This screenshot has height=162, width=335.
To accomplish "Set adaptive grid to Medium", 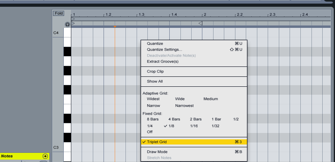I will pos(211,99).
